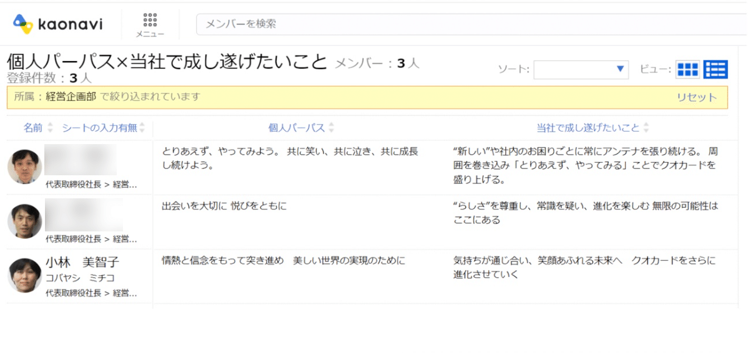Viewport: 748px width, 353px height.
Task: Sort by the シートの入力有無 column arrows
Action: click(x=142, y=128)
